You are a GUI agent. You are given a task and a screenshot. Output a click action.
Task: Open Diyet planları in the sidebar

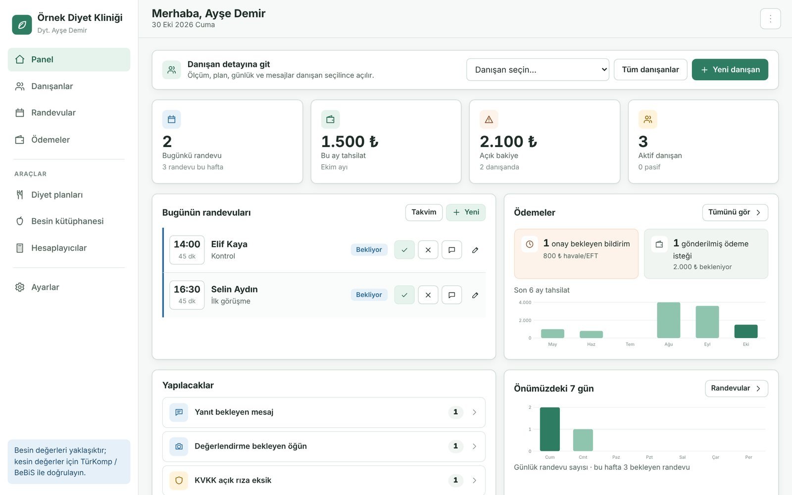pyautogui.click(x=69, y=195)
